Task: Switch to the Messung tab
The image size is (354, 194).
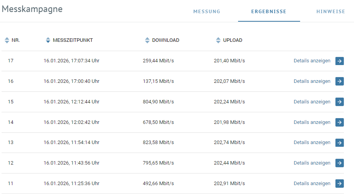Action: tap(207, 12)
